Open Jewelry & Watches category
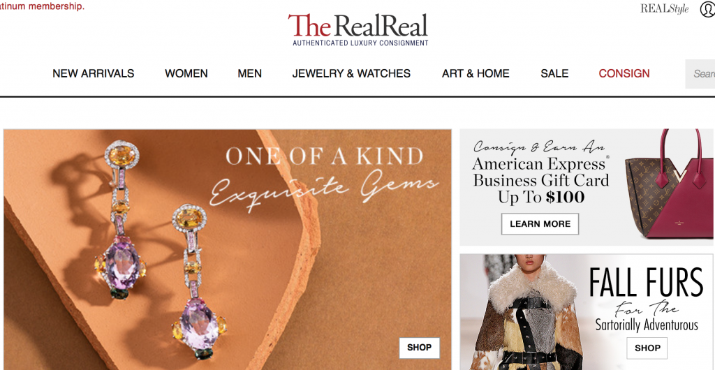Screen dimensions: 715x370 (351, 73)
